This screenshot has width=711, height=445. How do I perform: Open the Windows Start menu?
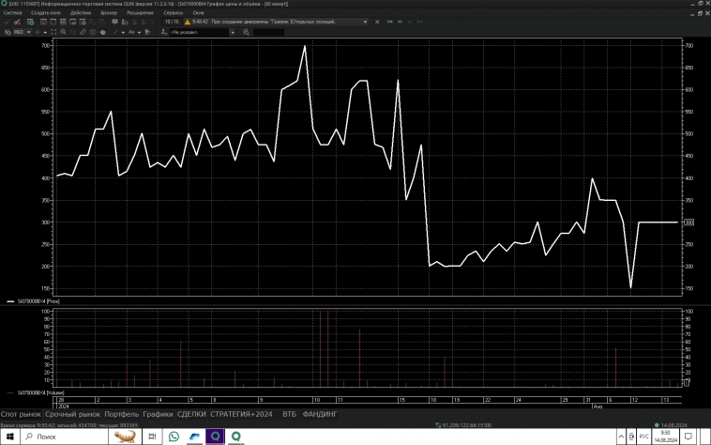(x=9, y=437)
